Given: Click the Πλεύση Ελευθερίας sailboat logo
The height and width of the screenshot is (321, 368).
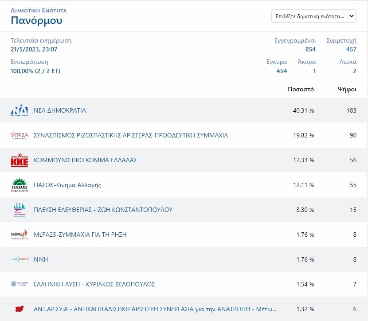Looking at the screenshot, I should pos(20,210).
